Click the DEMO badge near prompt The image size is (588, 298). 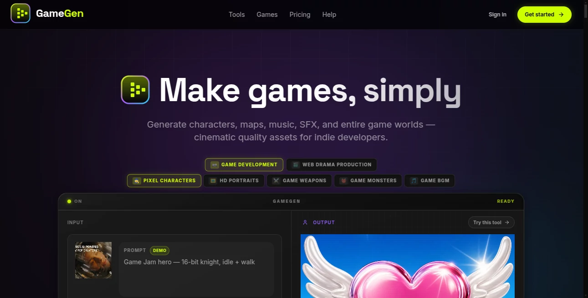(159, 251)
